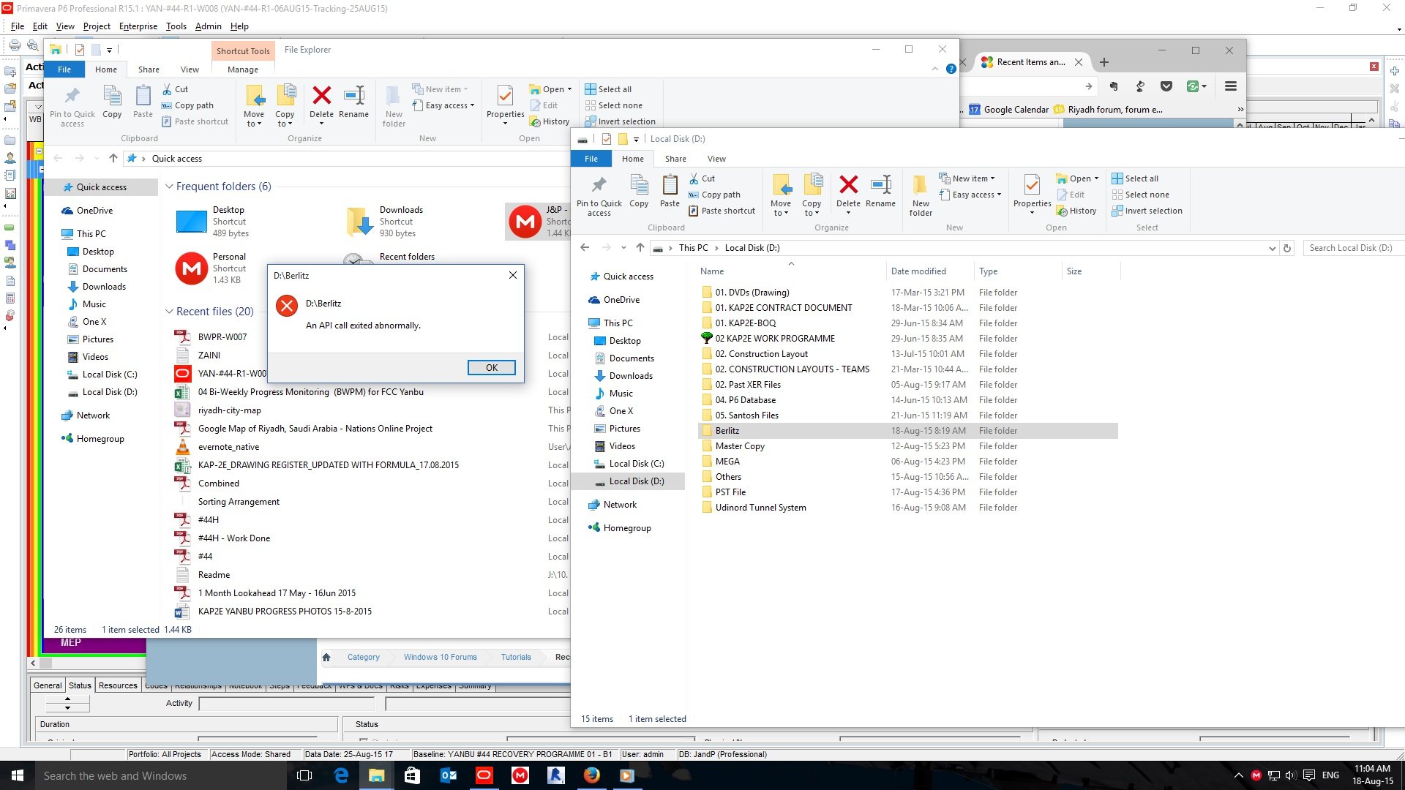Open the Enterprise menu in Primavera P6

click(138, 26)
